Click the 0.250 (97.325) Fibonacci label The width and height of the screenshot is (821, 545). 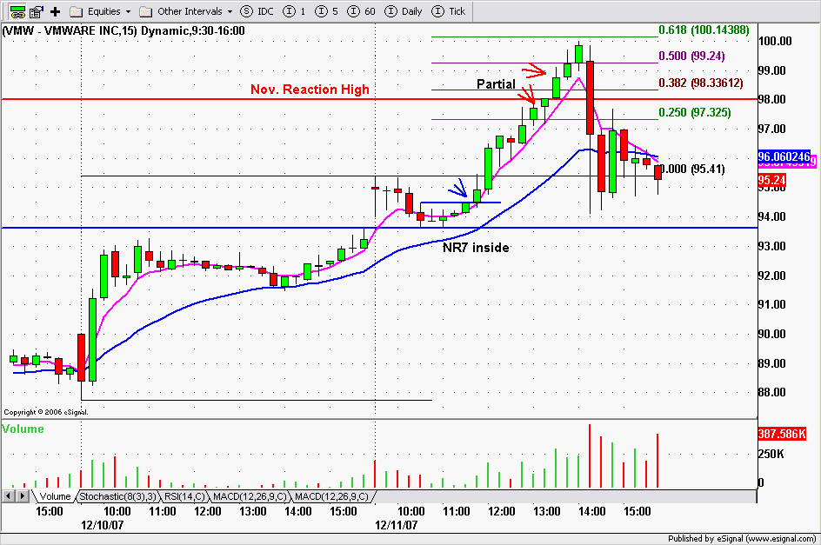[695, 112]
